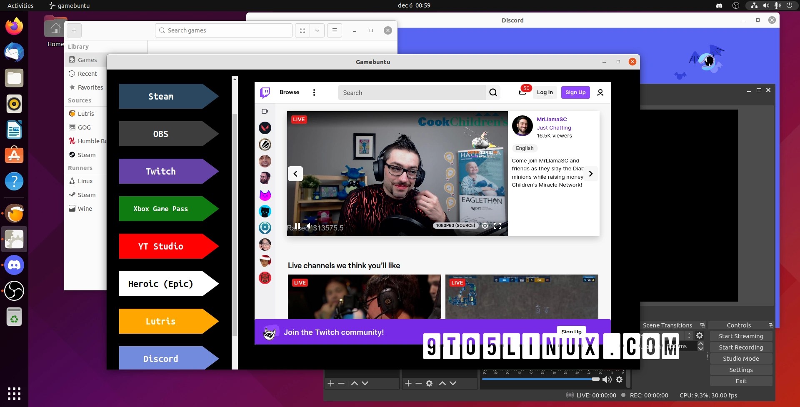This screenshot has height=407, width=800.
Task: Click the Search games input field
Action: pos(223,30)
